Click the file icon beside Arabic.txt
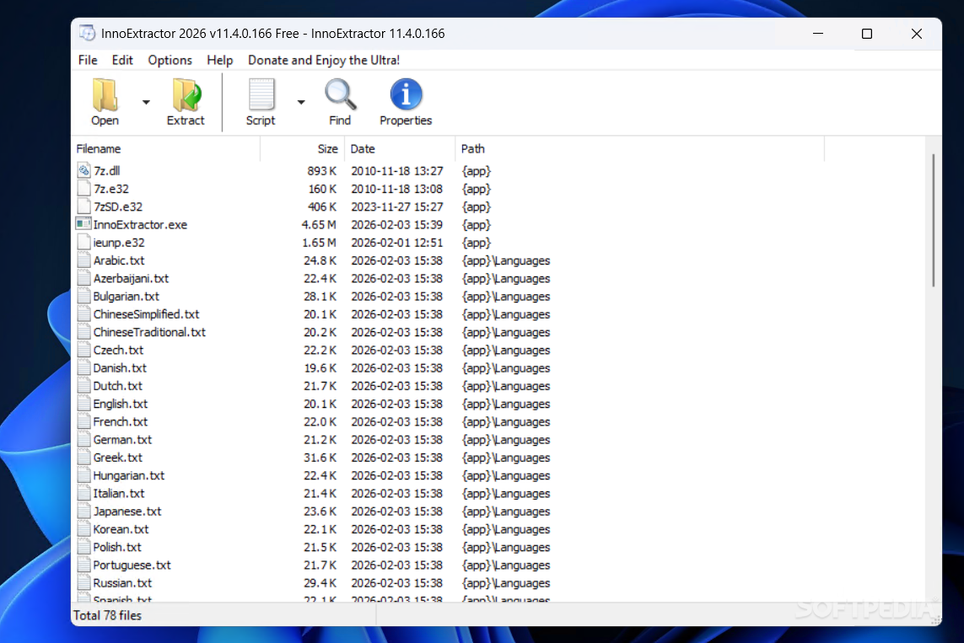Viewport: 964px width, 643px height. pos(83,260)
